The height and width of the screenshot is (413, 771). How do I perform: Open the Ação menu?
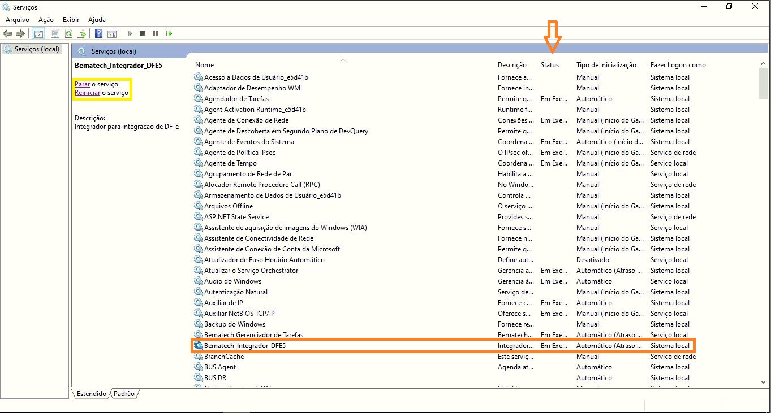[x=46, y=20]
